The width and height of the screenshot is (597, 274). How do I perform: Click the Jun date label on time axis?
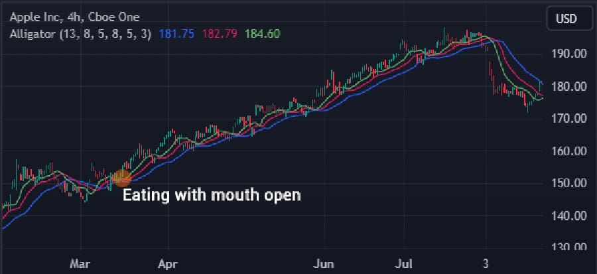(325, 264)
